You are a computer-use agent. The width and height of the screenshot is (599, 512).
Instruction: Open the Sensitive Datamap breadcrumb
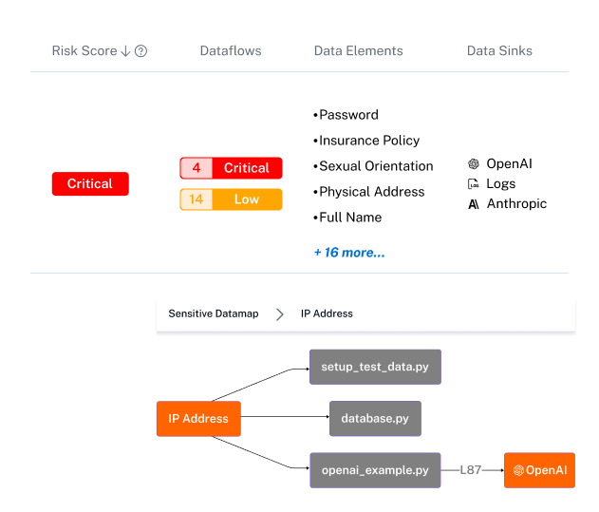[214, 313]
